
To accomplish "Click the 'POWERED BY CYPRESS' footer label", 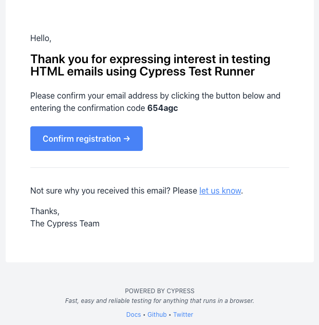I will pyautogui.click(x=160, y=291).
